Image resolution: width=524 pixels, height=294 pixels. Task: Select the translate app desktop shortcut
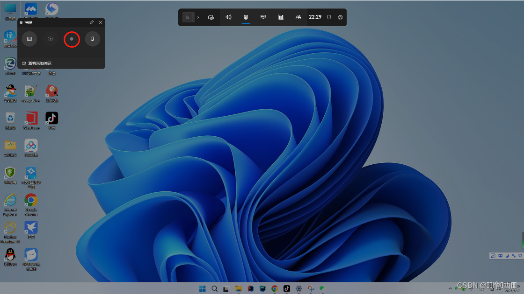[x=10, y=39]
